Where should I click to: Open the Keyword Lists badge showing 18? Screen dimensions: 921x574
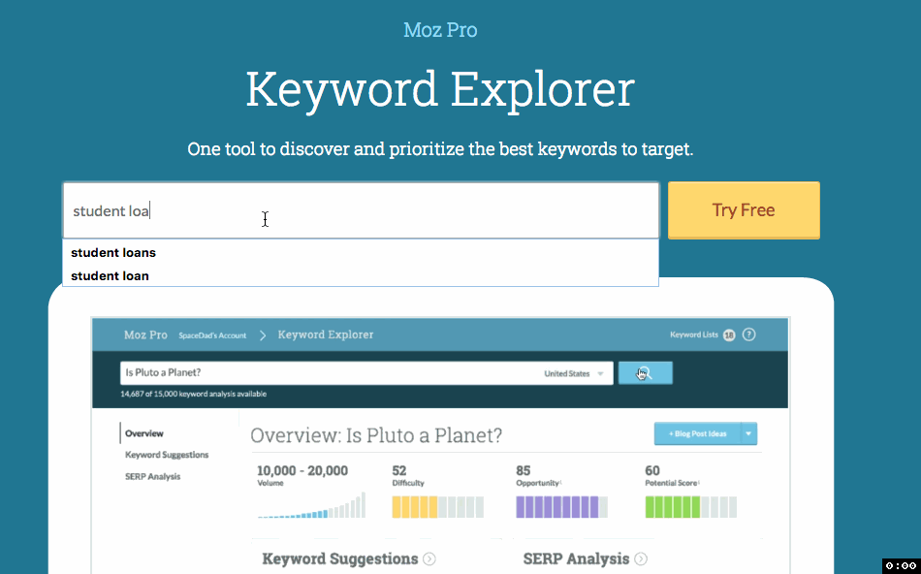click(727, 335)
